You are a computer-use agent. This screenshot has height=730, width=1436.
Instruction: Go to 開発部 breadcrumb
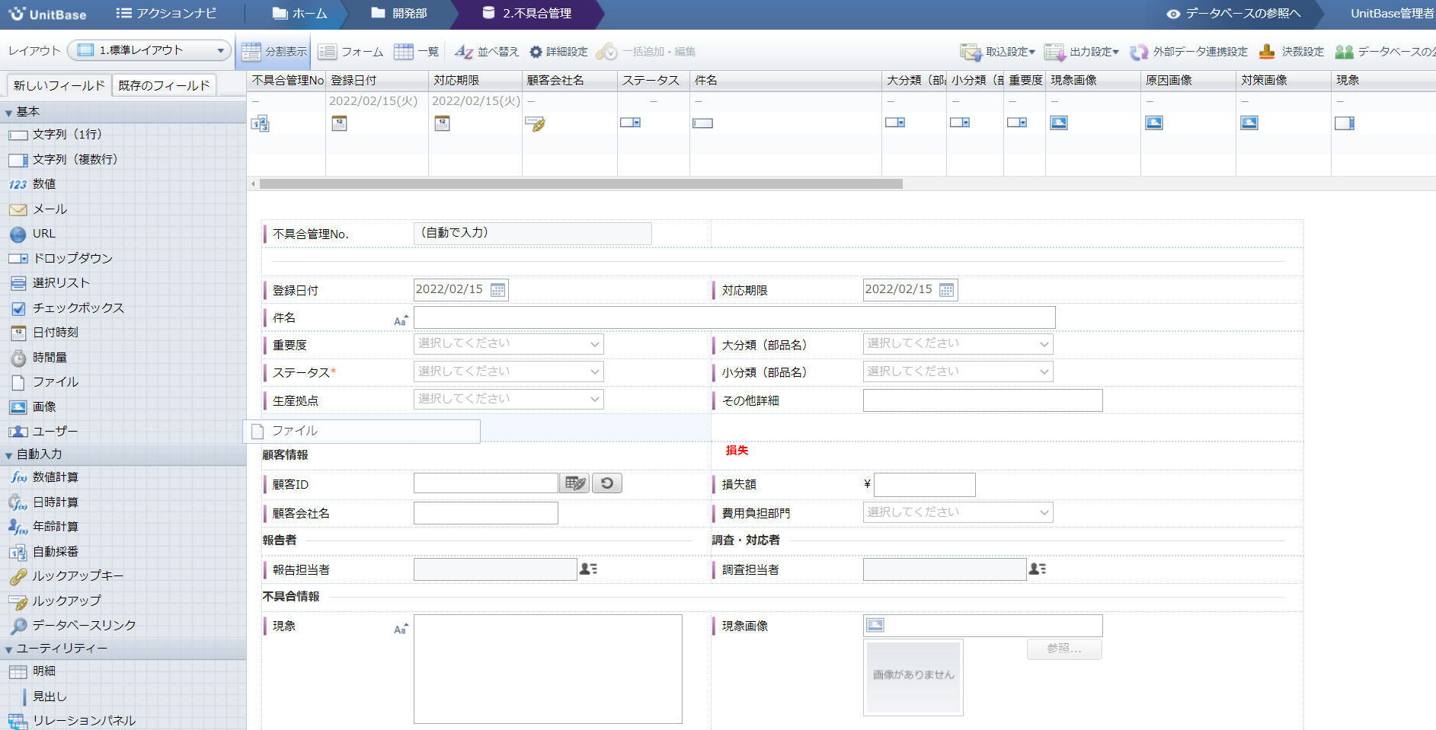(x=399, y=14)
